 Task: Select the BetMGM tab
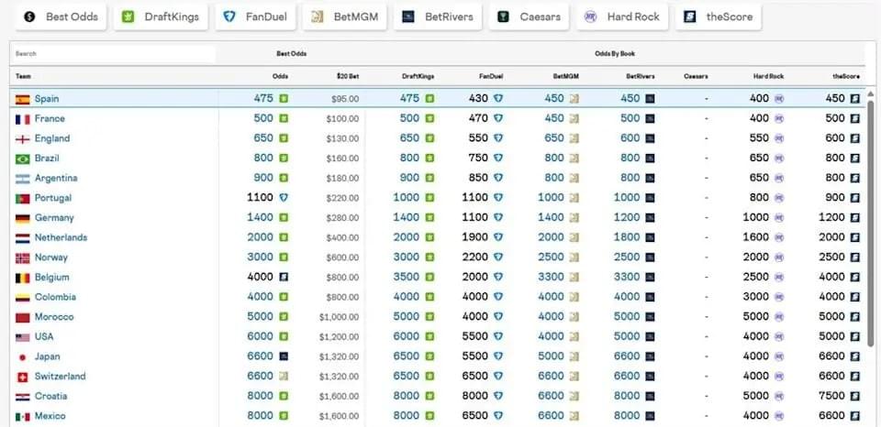tap(344, 16)
